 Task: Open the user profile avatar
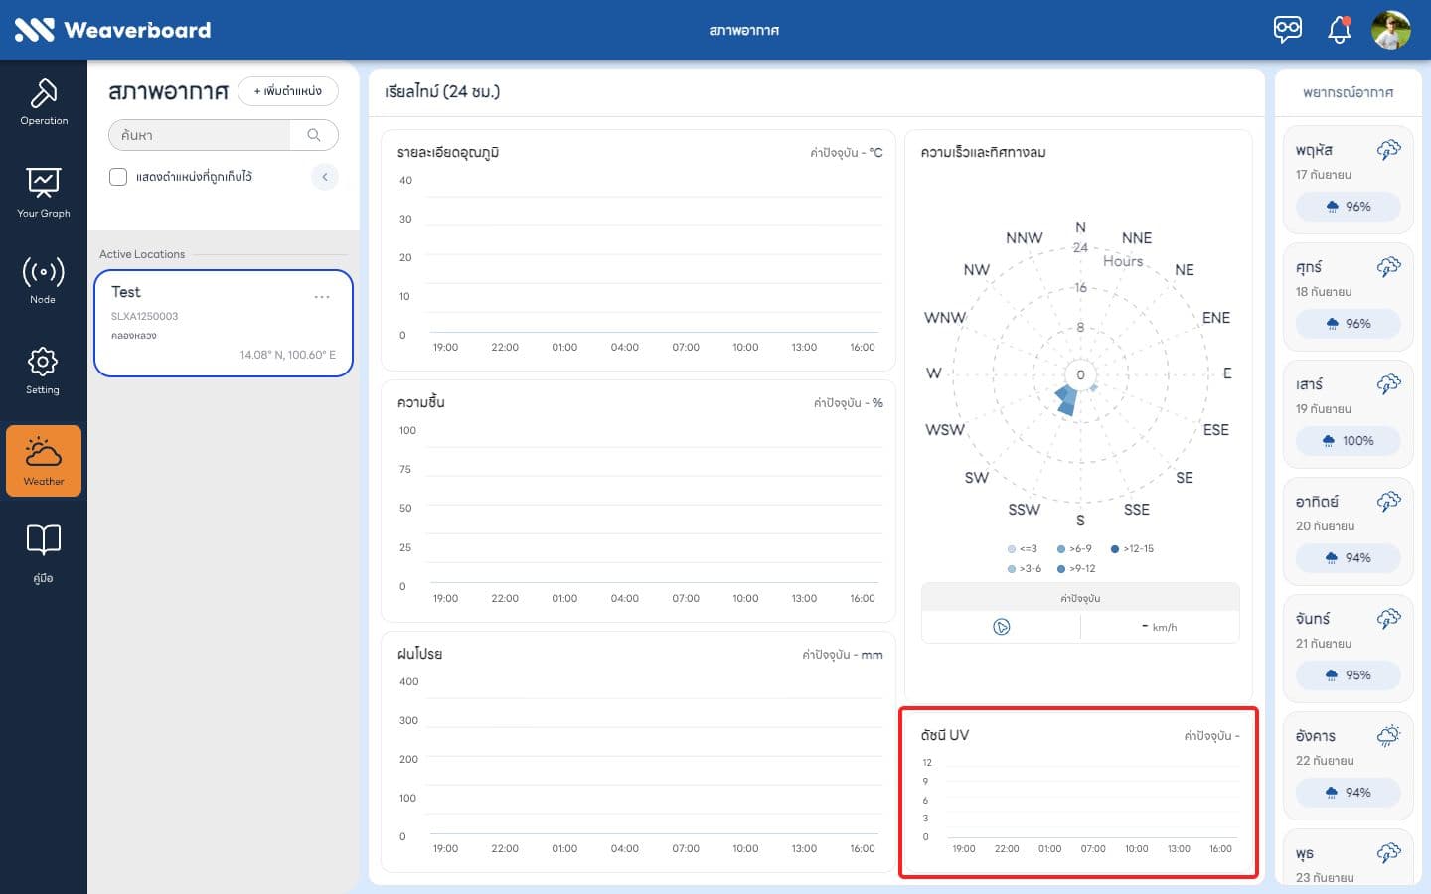point(1391,30)
